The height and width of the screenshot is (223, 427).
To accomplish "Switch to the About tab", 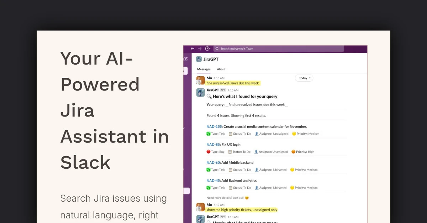I will click(221, 69).
